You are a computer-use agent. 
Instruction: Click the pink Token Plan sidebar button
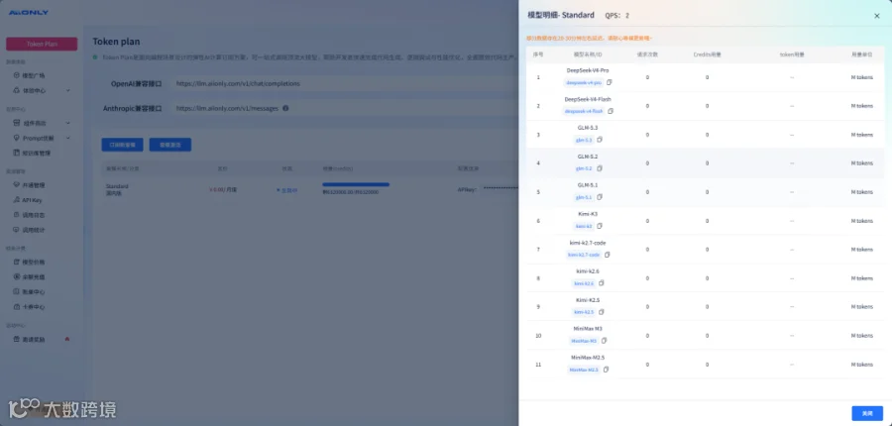42,44
